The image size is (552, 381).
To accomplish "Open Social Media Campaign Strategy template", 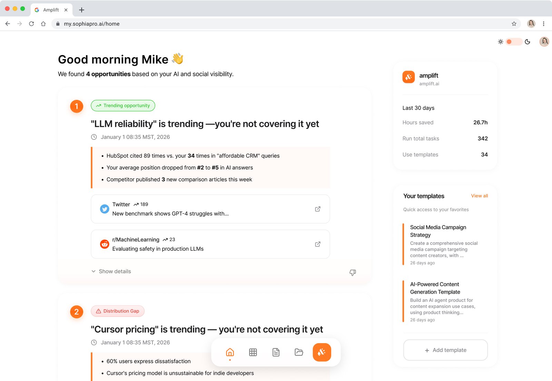I will [x=445, y=244].
